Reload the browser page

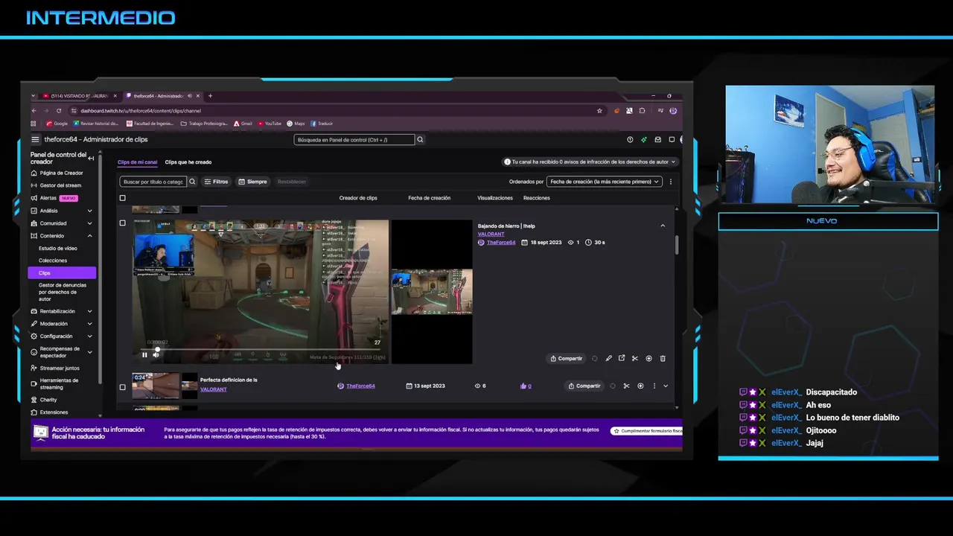point(59,111)
